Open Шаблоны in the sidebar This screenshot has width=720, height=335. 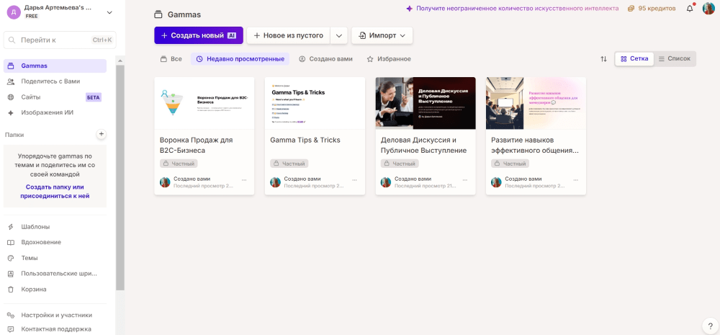click(x=55, y=226)
